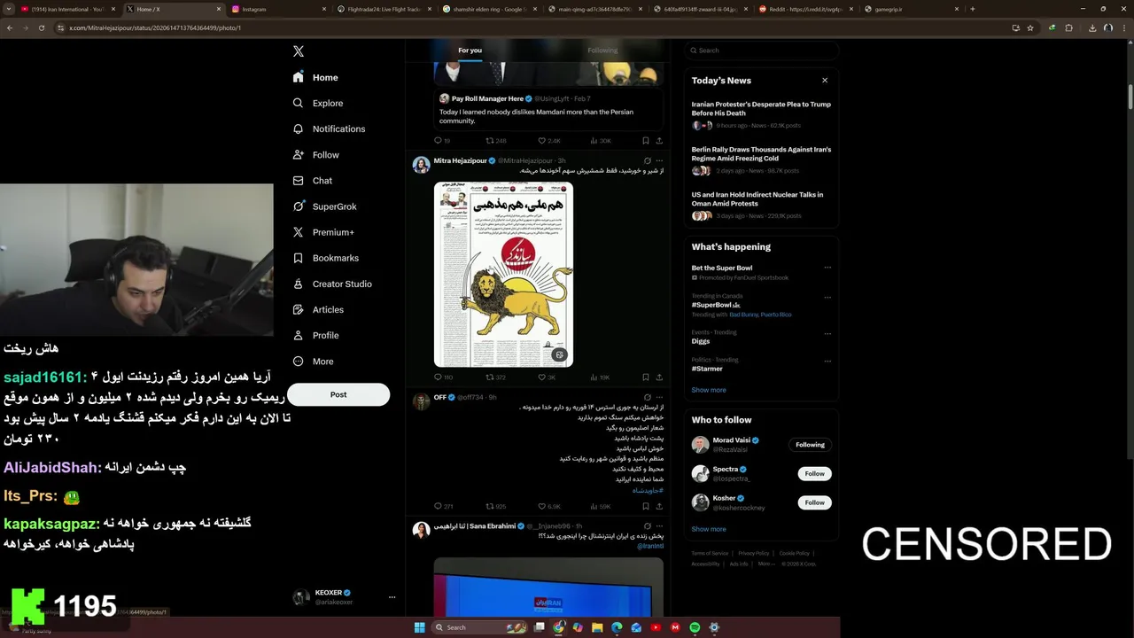This screenshot has width=1134, height=638.
Task: Bookmark Mitra Hejazipour's post
Action: (x=645, y=377)
